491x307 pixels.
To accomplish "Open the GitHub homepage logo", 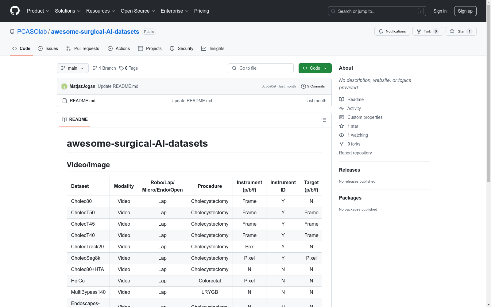I will pyautogui.click(x=15, y=11).
